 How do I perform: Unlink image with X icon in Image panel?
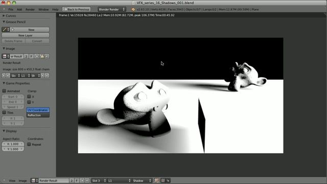coord(47,56)
